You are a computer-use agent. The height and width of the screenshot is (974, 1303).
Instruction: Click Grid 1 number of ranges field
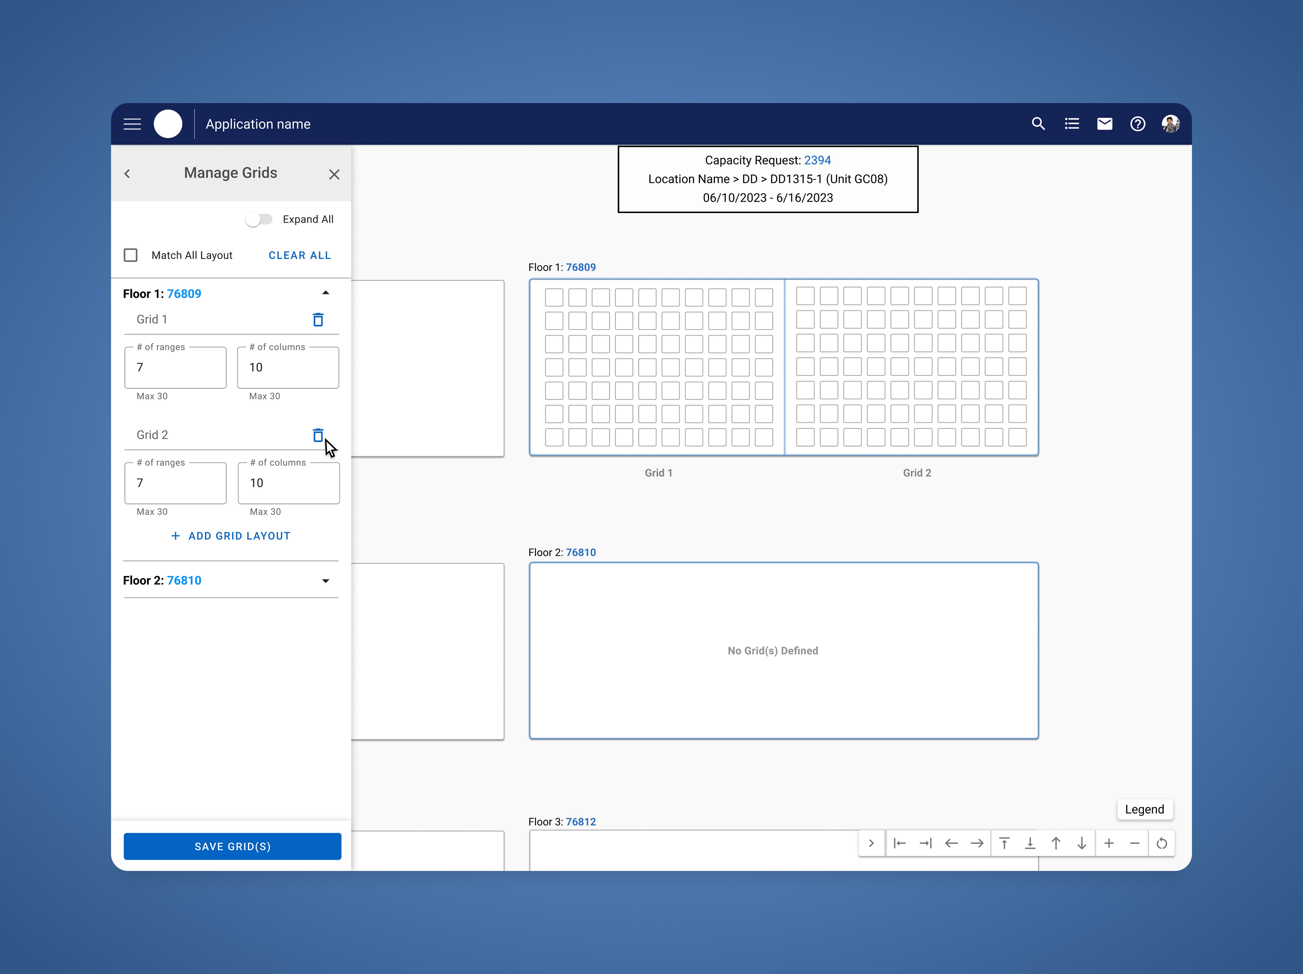[x=175, y=368]
